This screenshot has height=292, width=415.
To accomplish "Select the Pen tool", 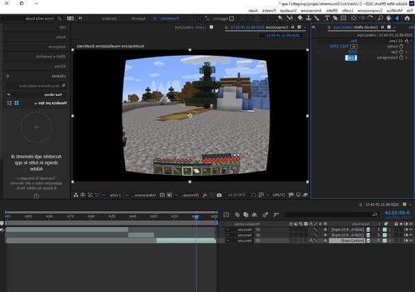I will (x=335, y=18).
